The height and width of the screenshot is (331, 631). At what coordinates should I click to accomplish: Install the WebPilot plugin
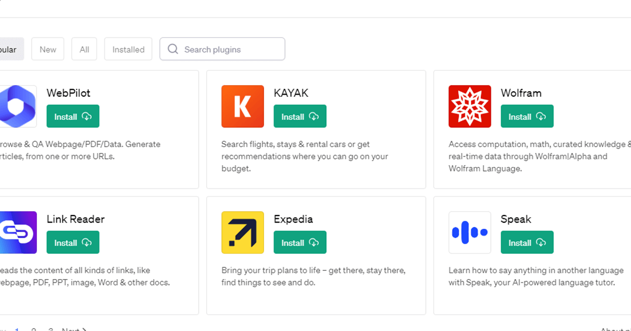point(73,116)
